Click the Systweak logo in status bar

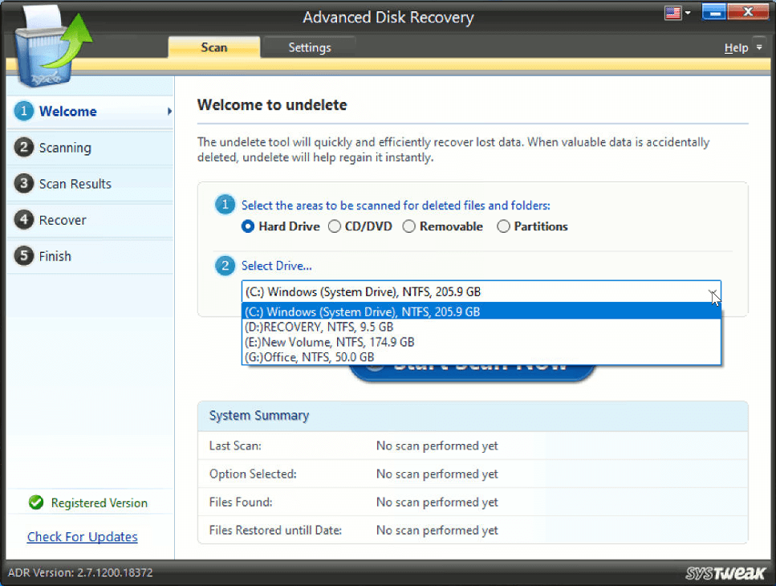[x=725, y=572]
